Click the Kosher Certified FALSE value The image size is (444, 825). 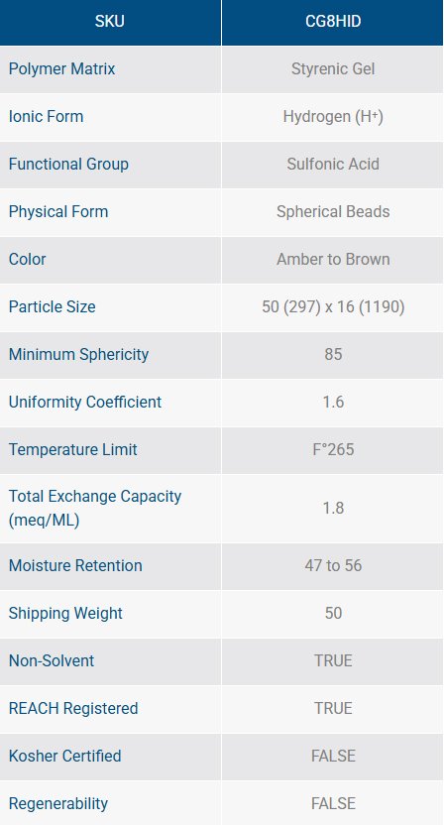[x=333, y=756]
